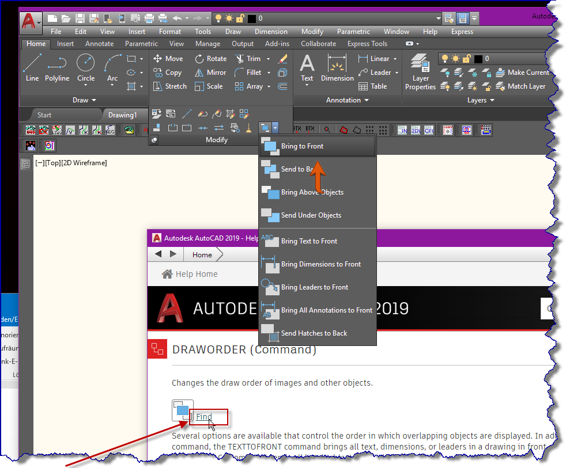Select the Circle tool
Image resolution: width=566 pixels, height=468 pixels.
86,68
